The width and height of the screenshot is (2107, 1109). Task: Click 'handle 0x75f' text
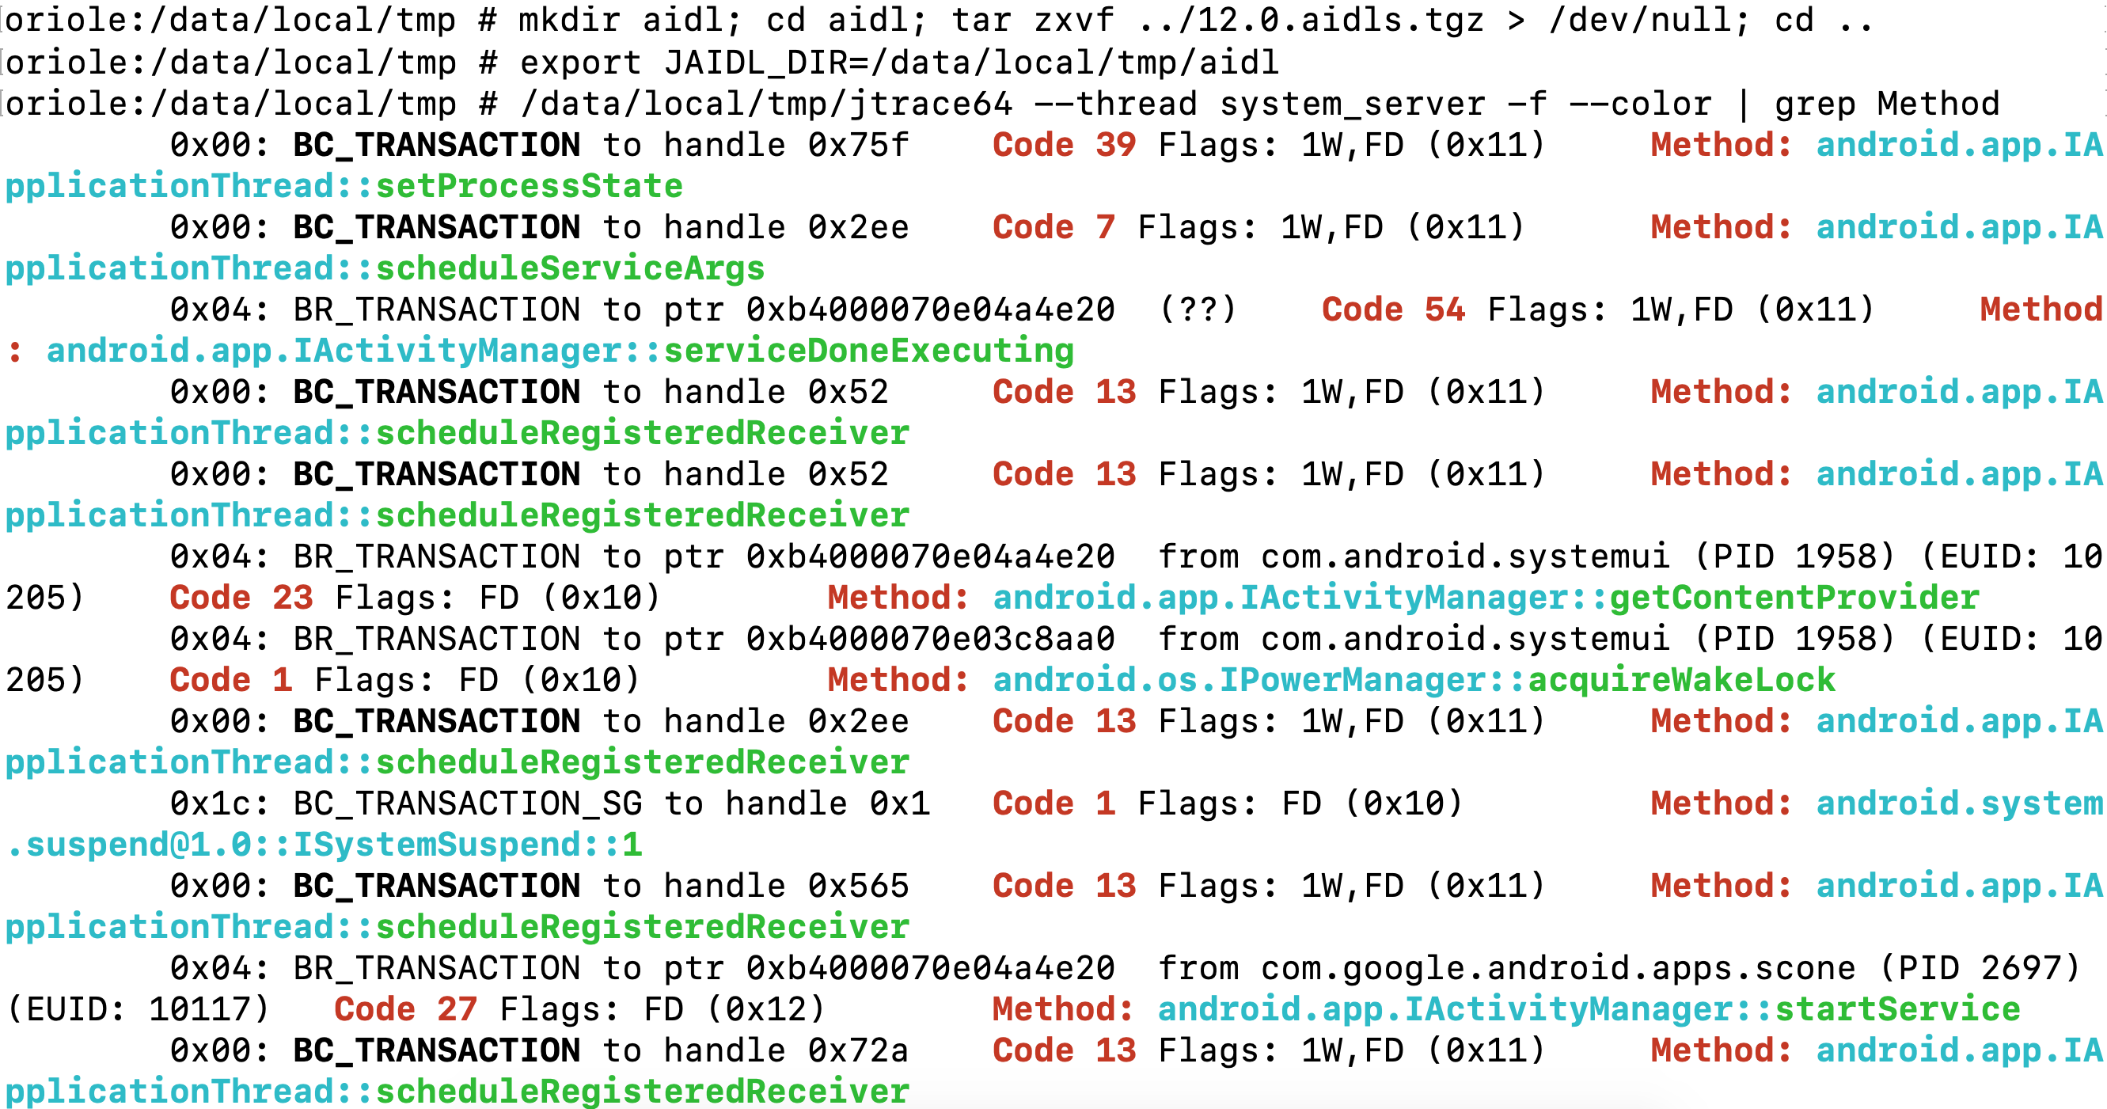point(786,145)
